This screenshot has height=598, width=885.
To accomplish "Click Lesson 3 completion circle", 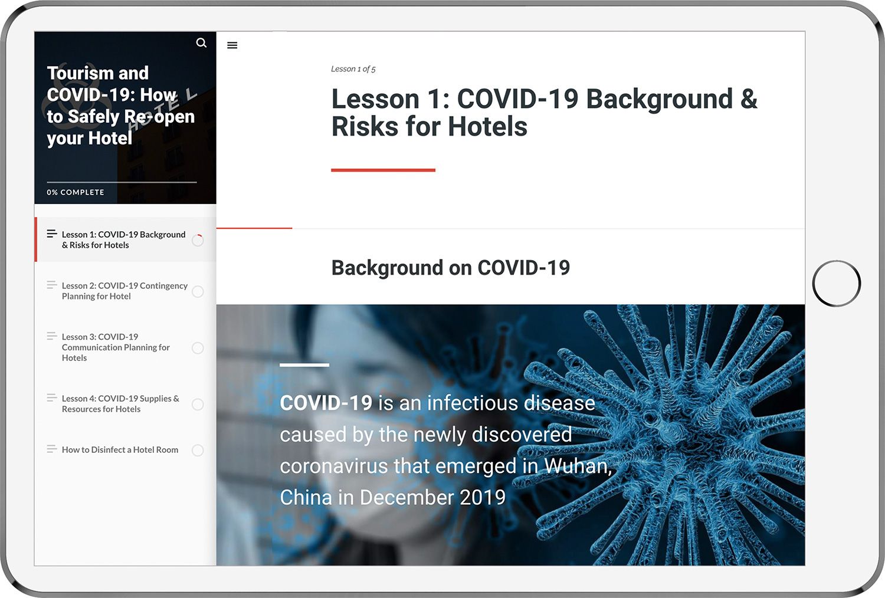I will click(x=198, y=348).
